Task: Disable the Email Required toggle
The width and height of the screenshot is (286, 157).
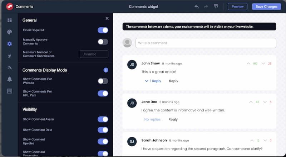Action: tap(103, 30)
